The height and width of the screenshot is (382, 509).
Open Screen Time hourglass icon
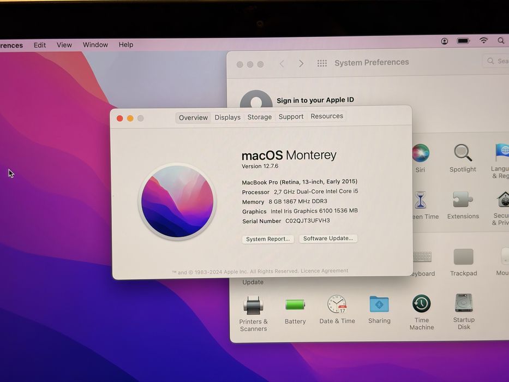coord(420,200)
